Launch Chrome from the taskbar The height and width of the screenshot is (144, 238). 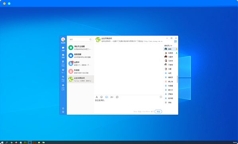pos(12,142)
